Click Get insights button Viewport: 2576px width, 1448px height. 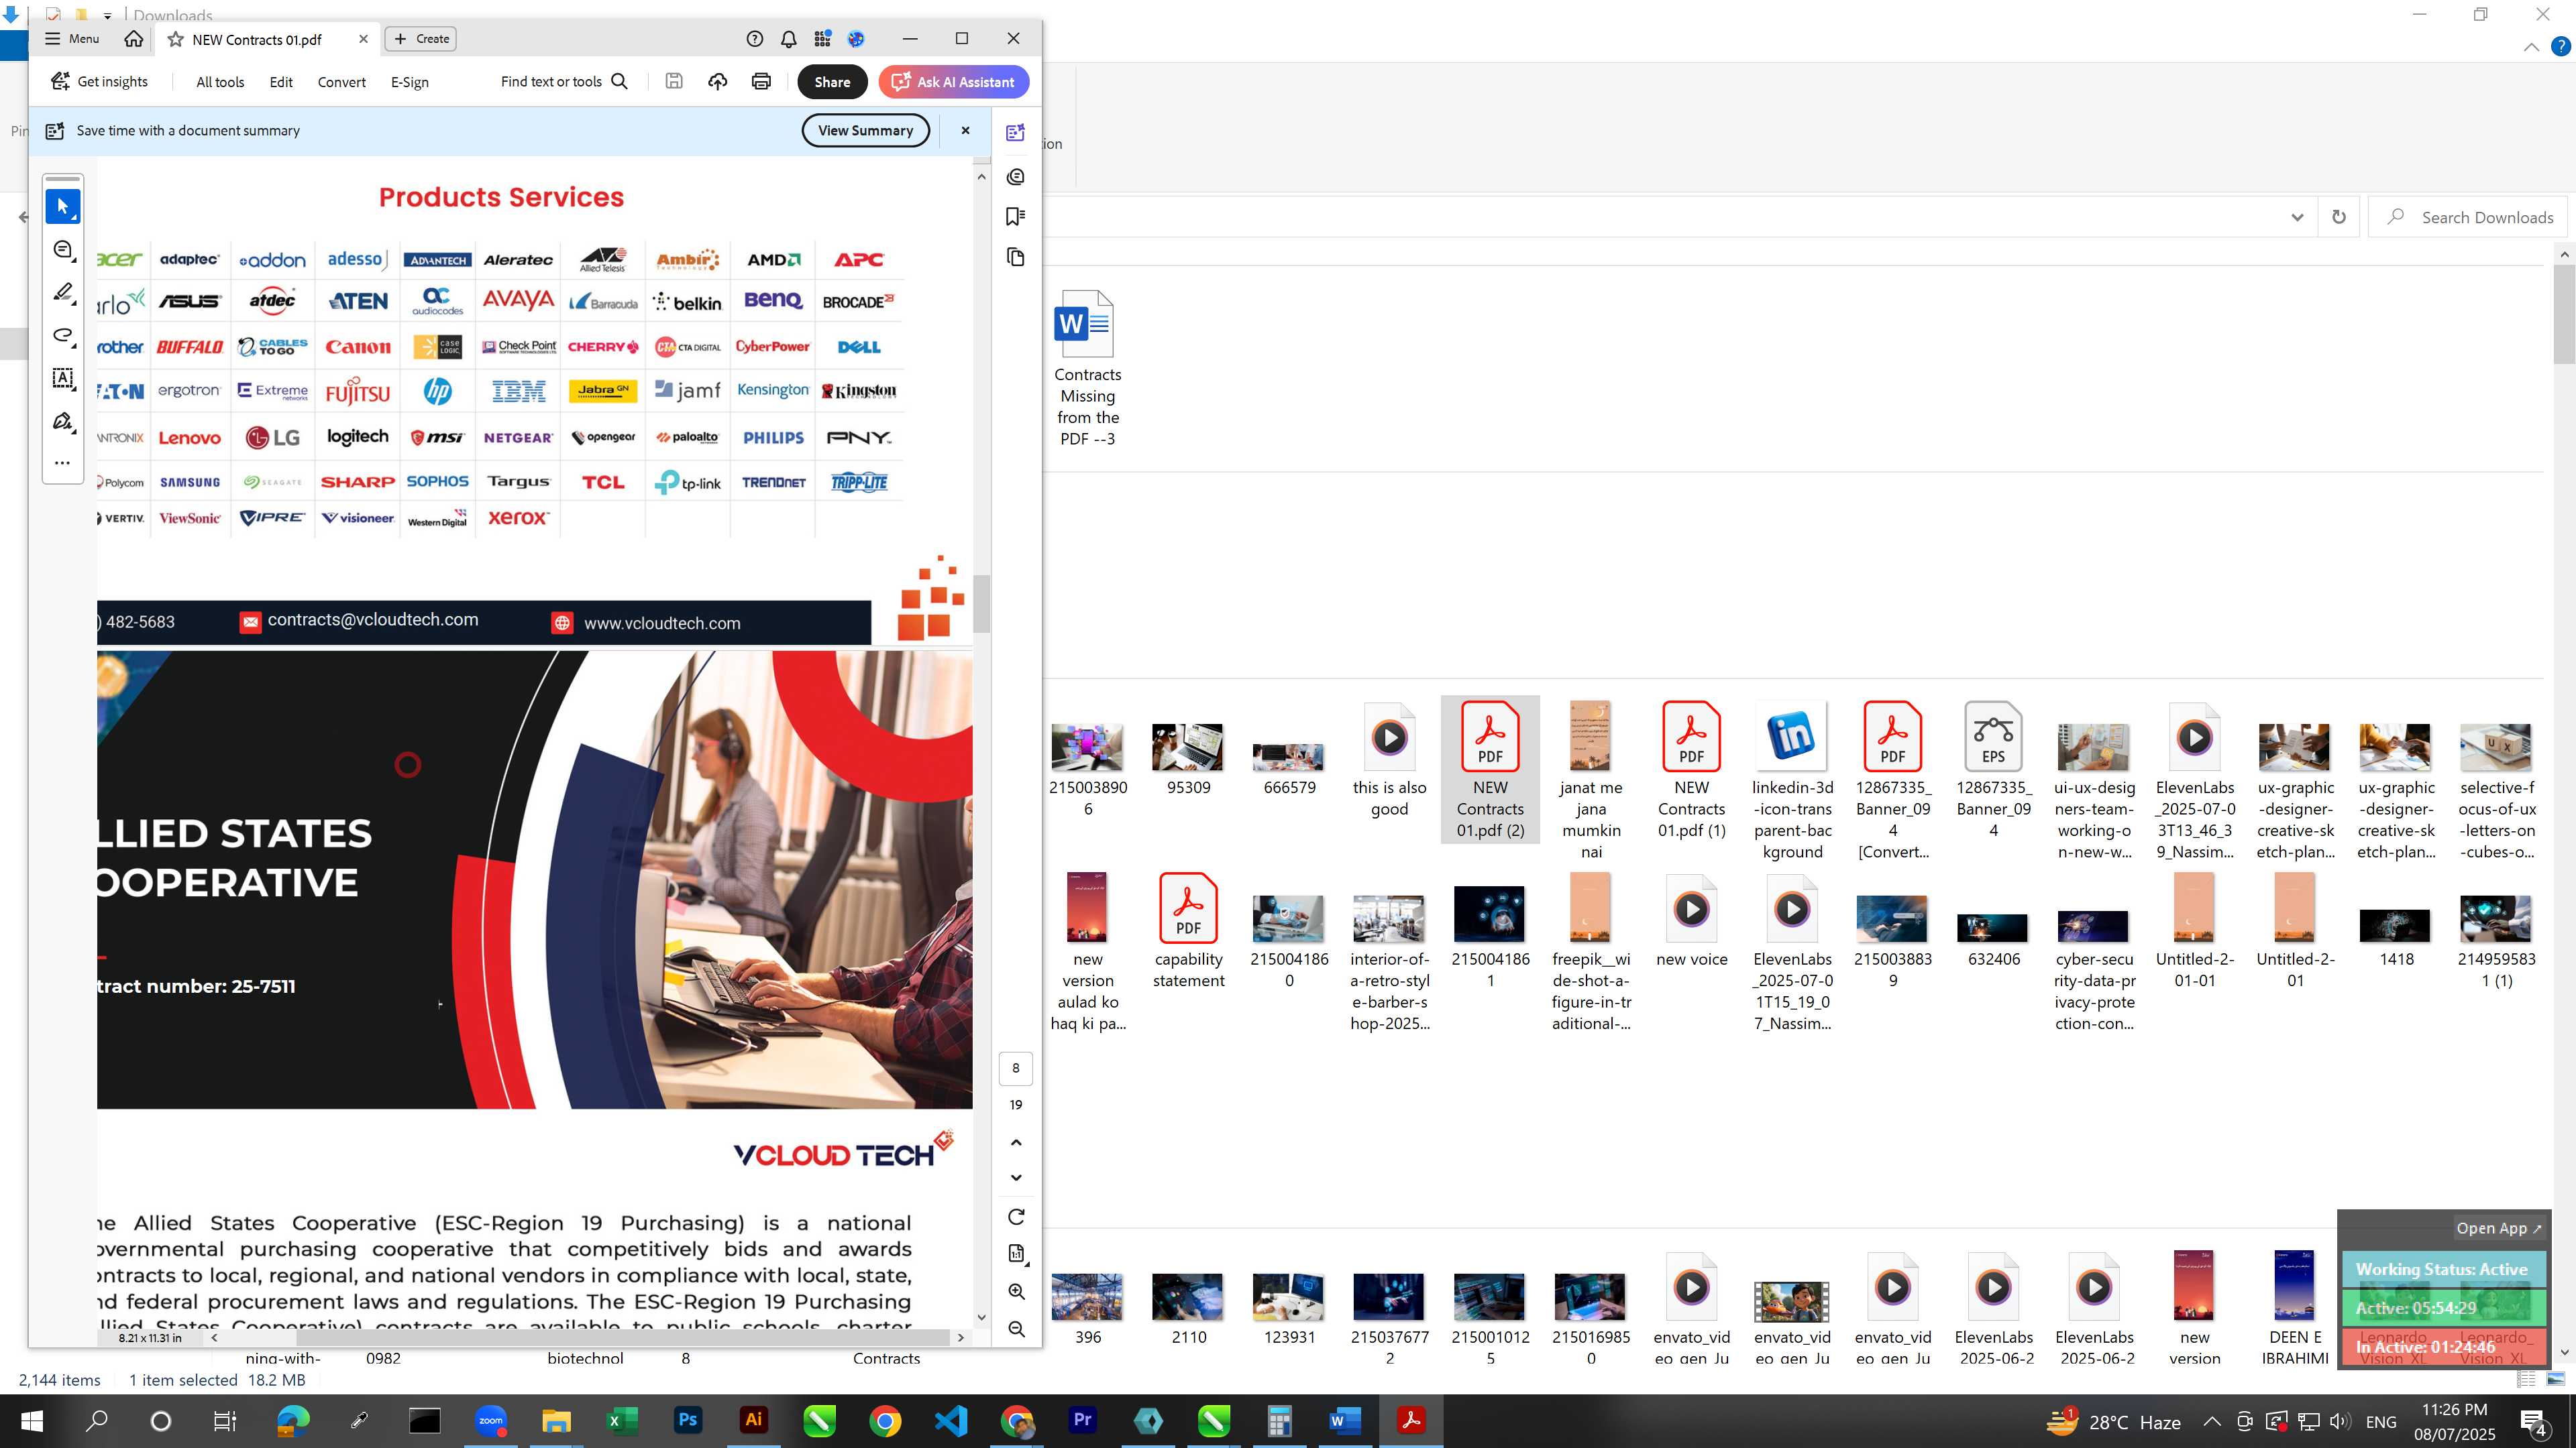(100, 82)
